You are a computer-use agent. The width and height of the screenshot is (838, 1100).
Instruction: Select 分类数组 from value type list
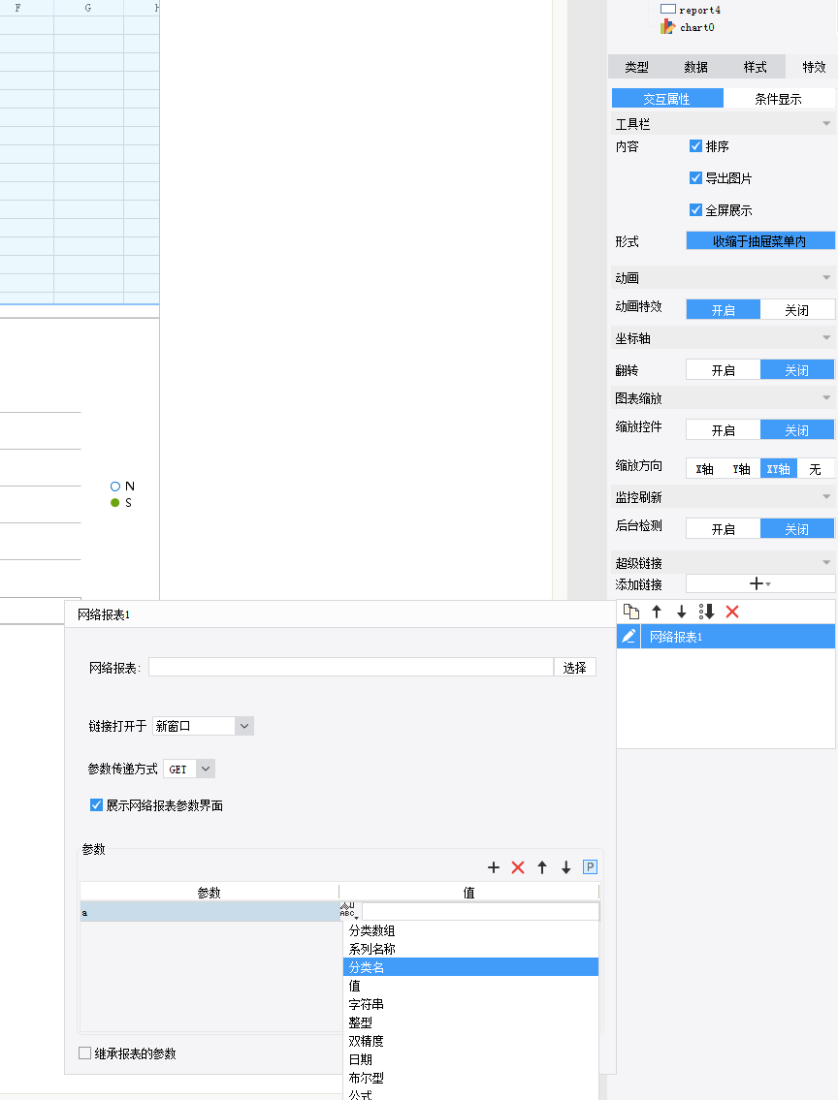pos(471,930)
